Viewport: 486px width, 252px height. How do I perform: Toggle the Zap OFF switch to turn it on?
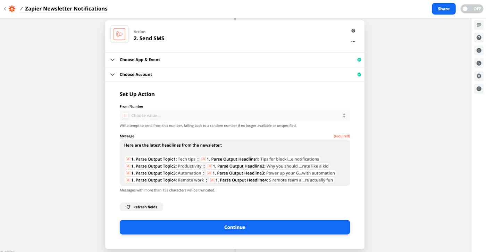point(472,8)
